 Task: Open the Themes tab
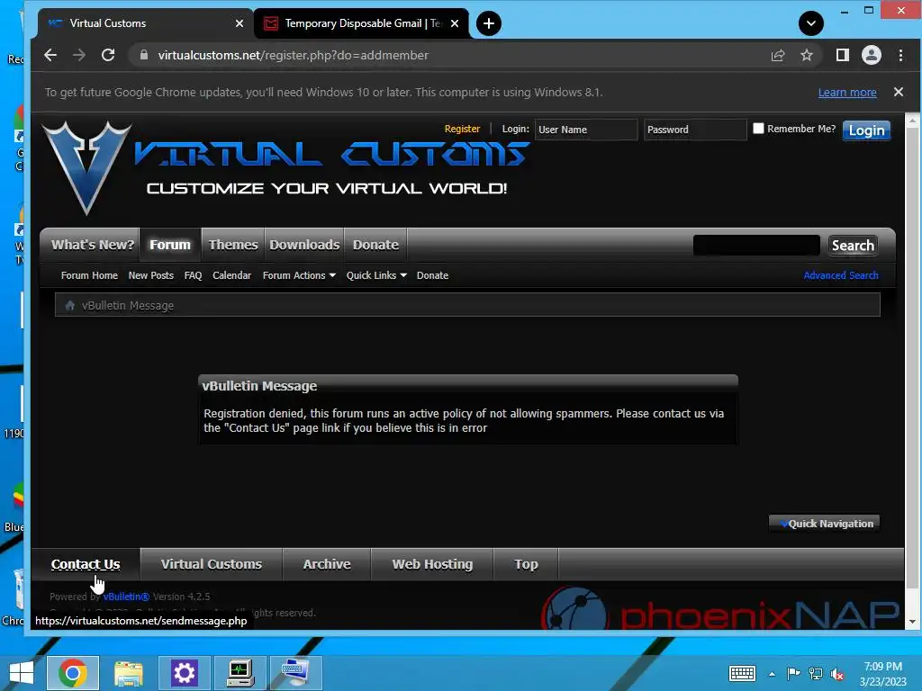point(233,245)
